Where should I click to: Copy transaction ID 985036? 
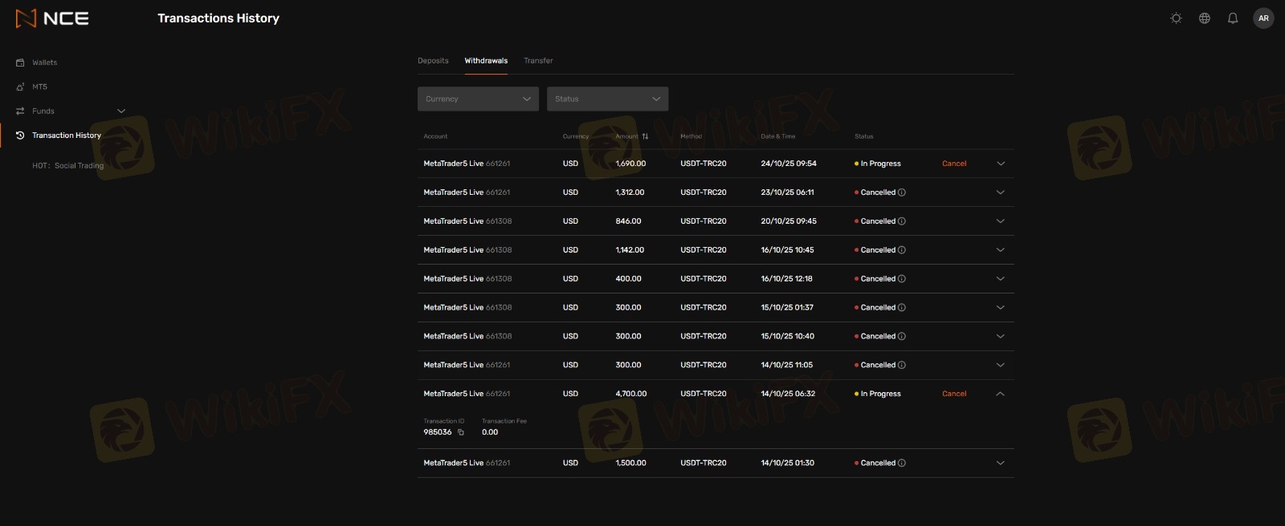461,432
